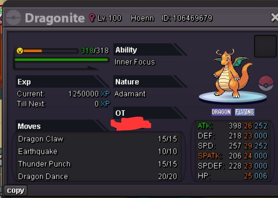Screen dimensions: 278x198
Task: Click the pink female gender symbol
Action: click(92, 18)
